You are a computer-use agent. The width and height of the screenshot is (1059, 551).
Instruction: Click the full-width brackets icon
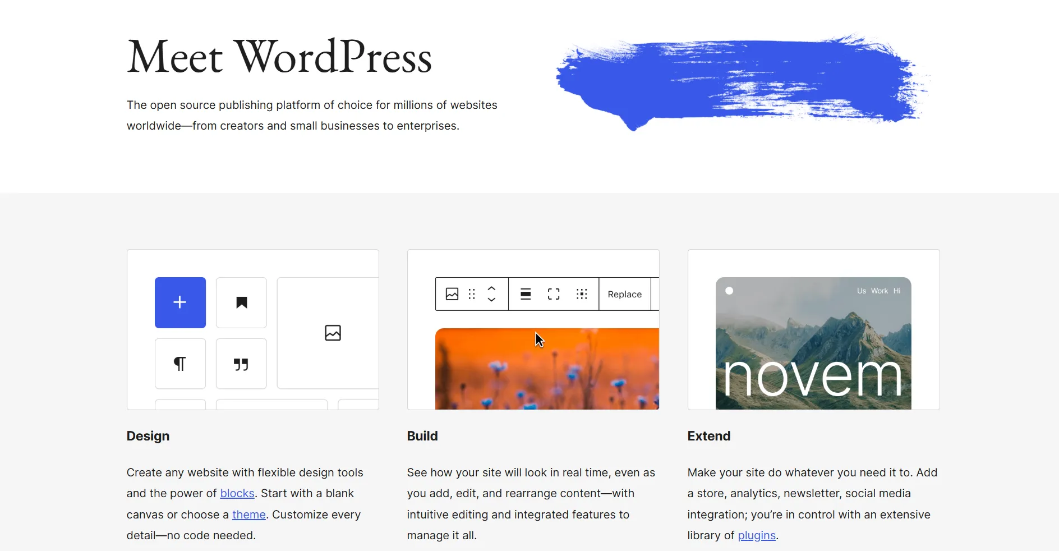554,294
